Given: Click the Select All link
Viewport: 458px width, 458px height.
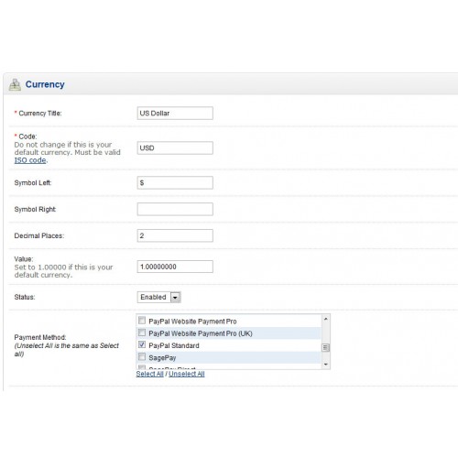Looking at the screenshot, I should point(149,374).
